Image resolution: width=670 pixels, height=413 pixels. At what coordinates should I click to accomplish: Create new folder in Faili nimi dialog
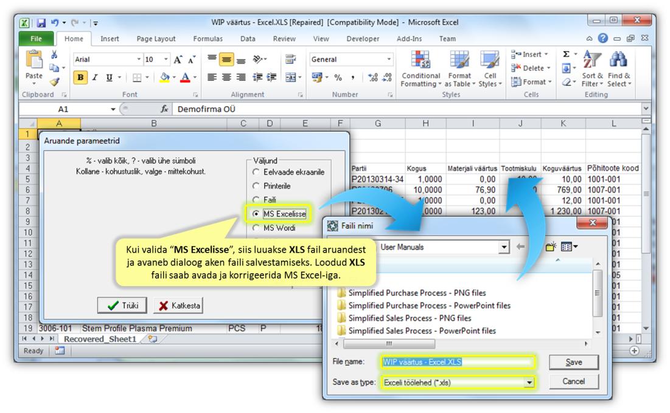pos(551,247)
